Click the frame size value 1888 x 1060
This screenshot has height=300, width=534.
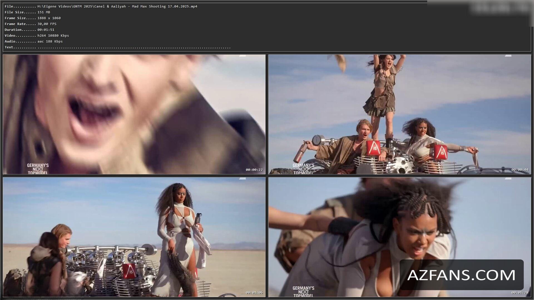pyautogui.click(x=49, y=18)
